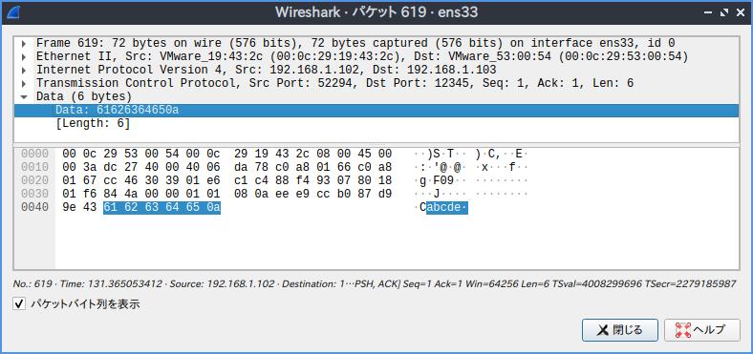753x354 pixels.
Task: Select the Data: 61626364650a field
Action: (x=376, y=111)
